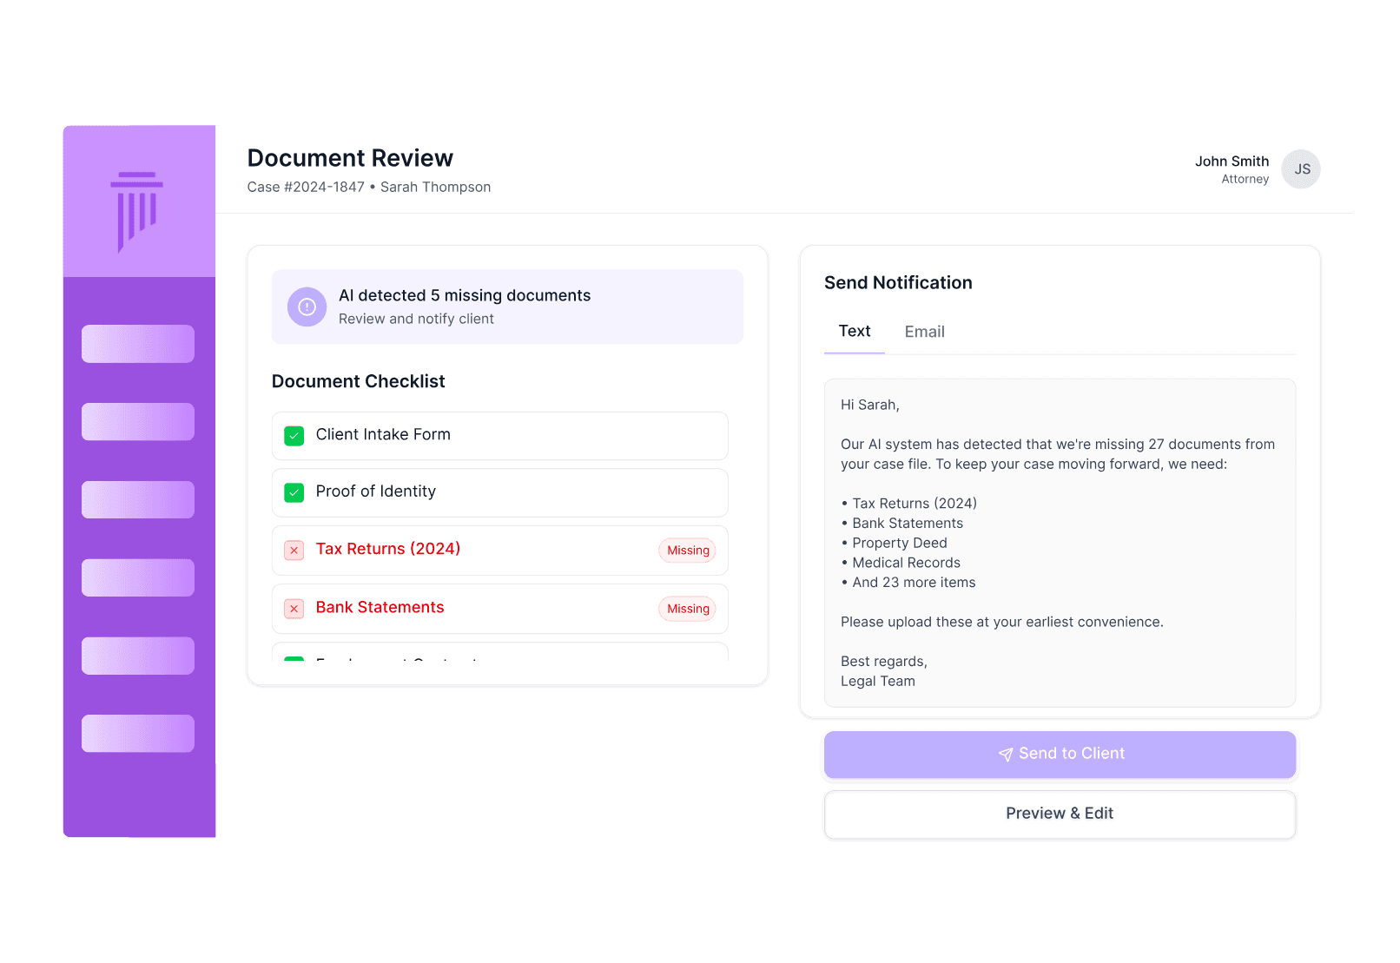Click the Document Checklist heading
The image size is (1400, 963).
[358, 381]
